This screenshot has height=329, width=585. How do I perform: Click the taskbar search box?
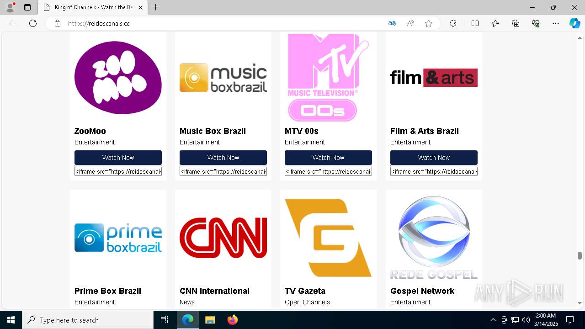click(88, 320)
